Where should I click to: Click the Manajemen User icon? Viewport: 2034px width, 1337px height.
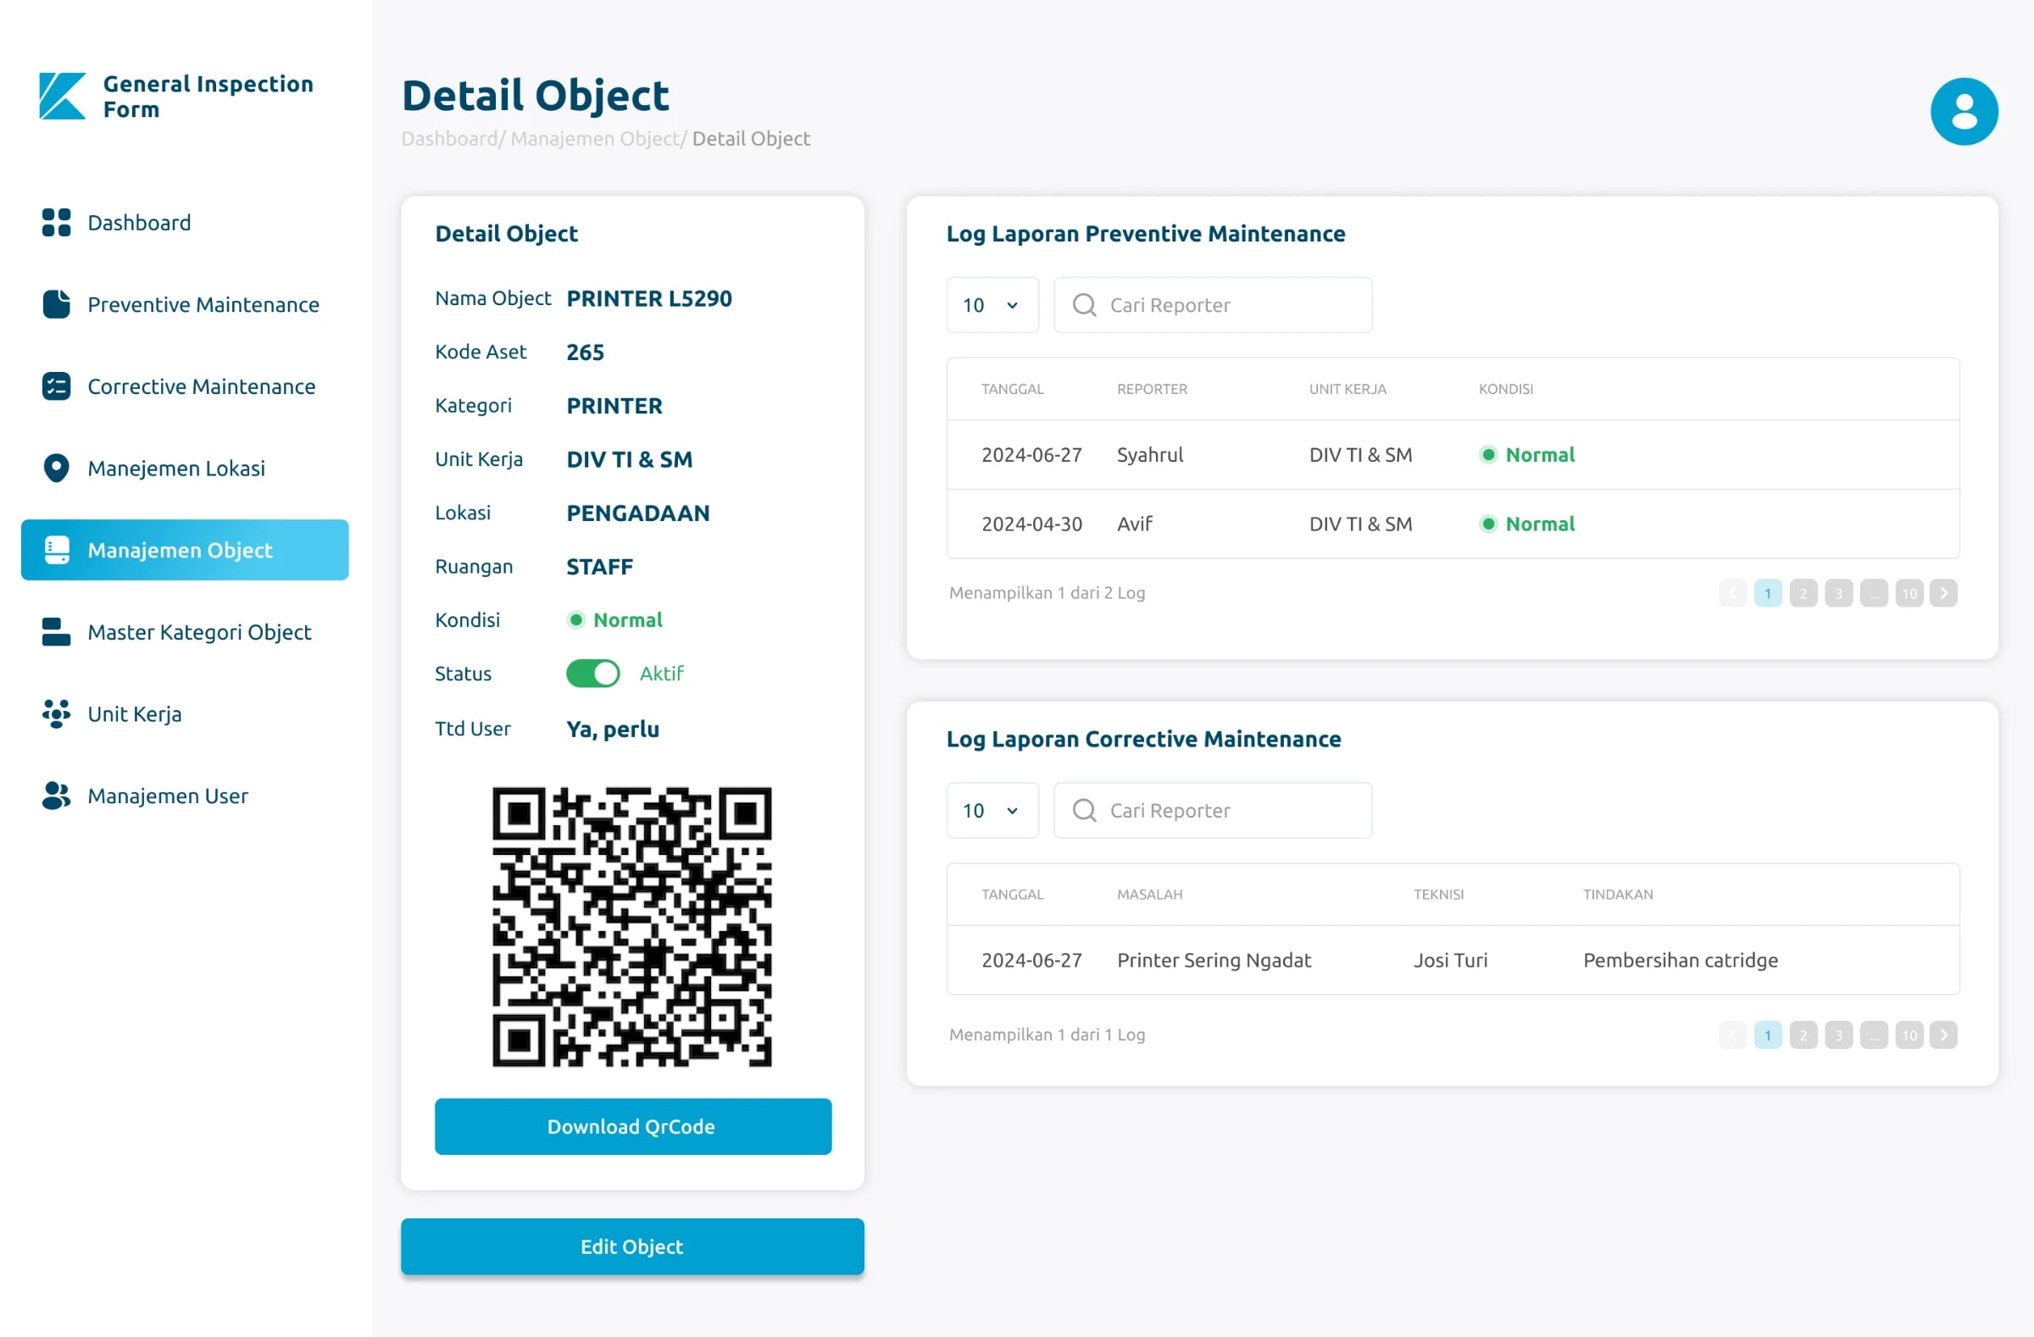(x=57, y=796)
